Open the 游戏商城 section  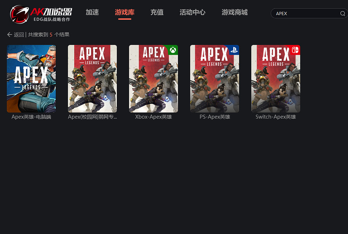tap(234, 12)
